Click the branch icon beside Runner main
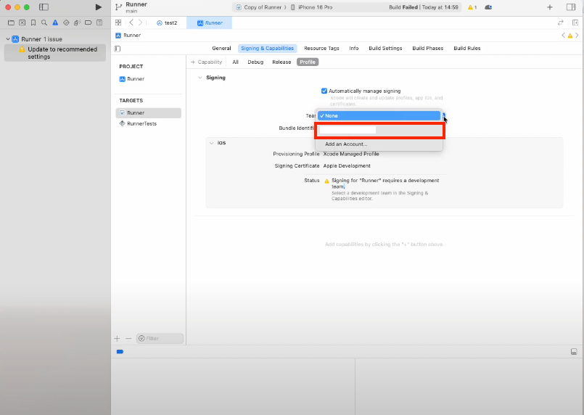The image size is (584, 415). (118, 7)
